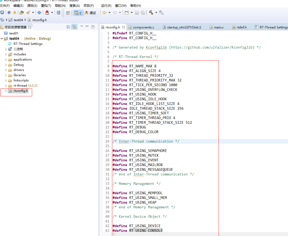Select rtconfig.h file in the project tree

18,91
